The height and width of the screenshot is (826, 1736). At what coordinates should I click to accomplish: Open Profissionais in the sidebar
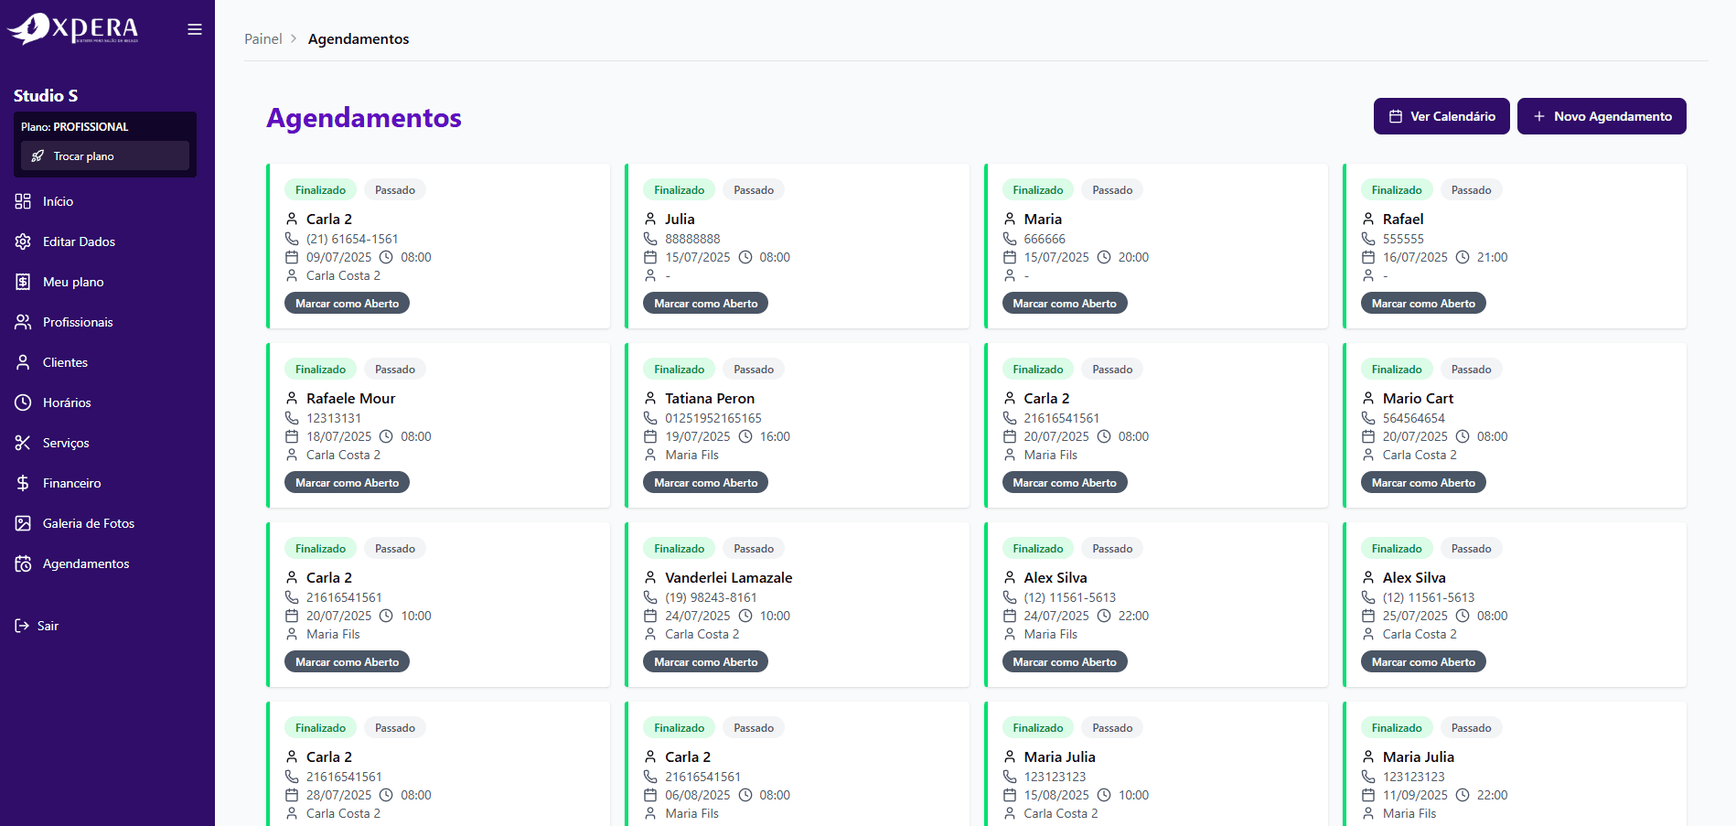tap(78, 322)
